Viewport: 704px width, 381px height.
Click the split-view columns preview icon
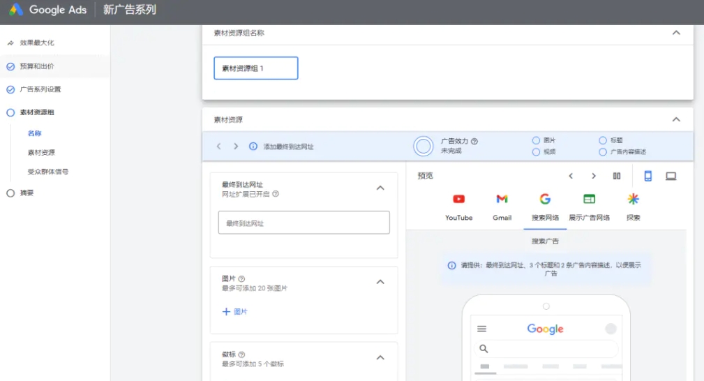tap(617, 176)
